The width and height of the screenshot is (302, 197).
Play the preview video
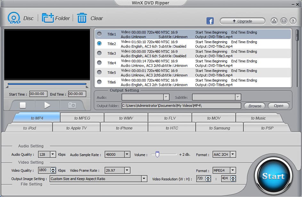pyautogui.click(x=47, y=105)
